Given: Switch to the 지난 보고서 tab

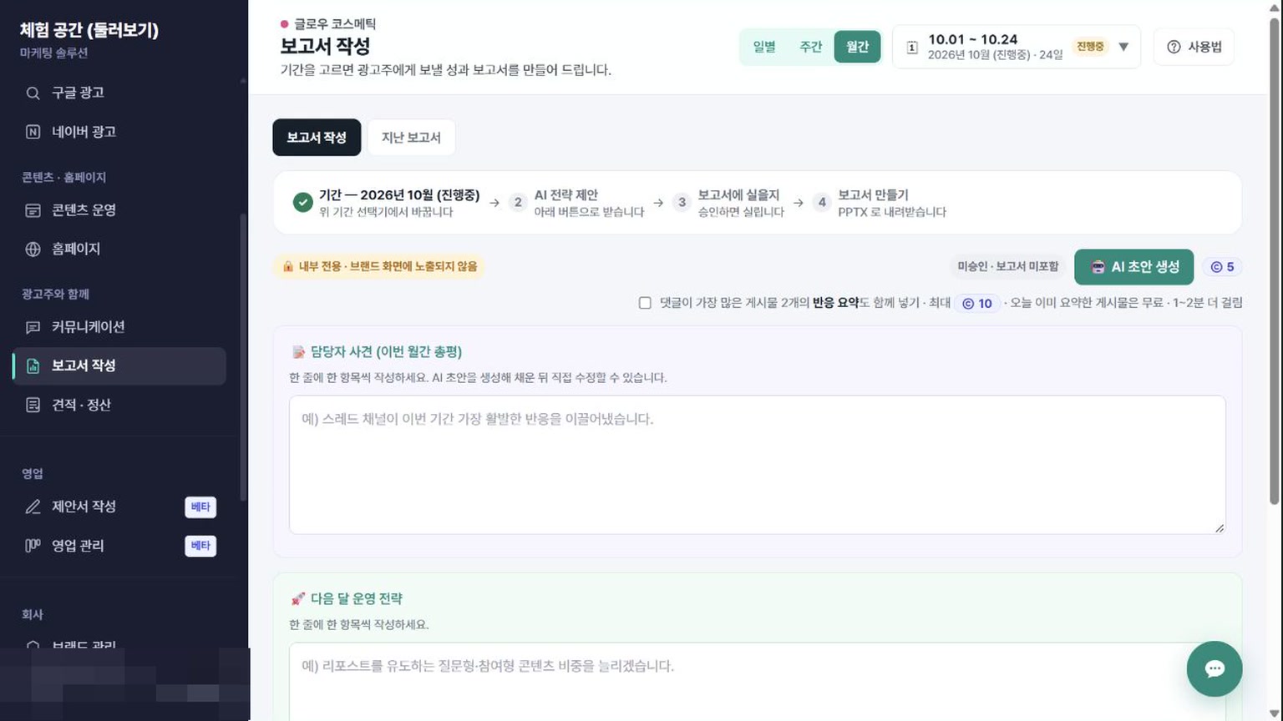Looking at the screenshot, I should click(411, 138).
